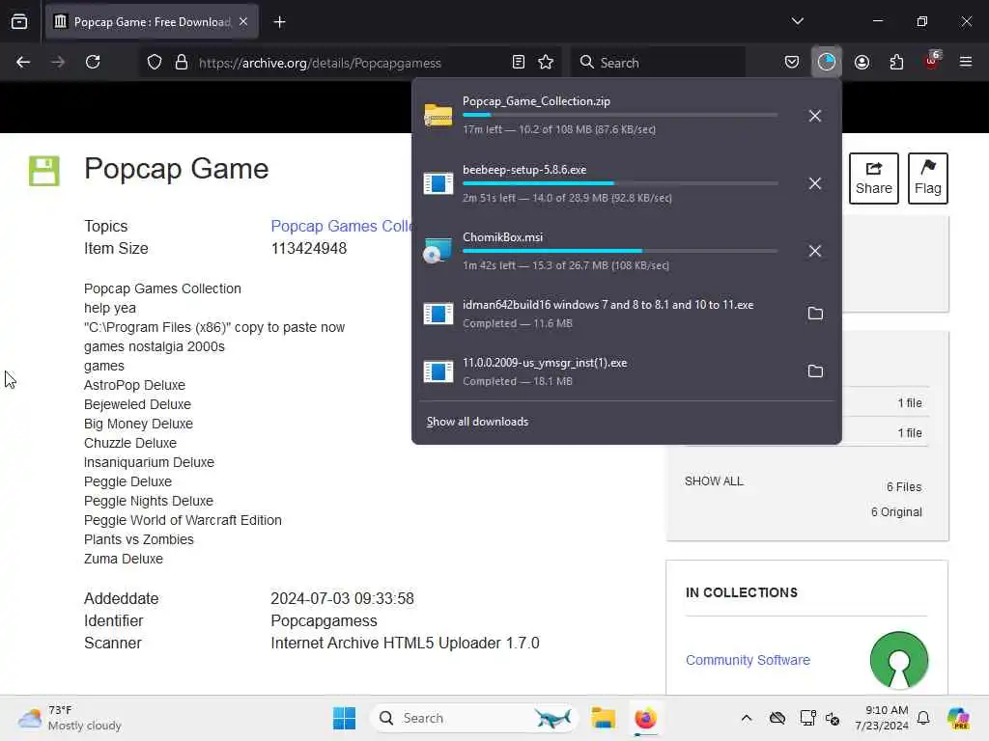
Task: Bookmark this page with star icon
Action: (x=546, y=63)
